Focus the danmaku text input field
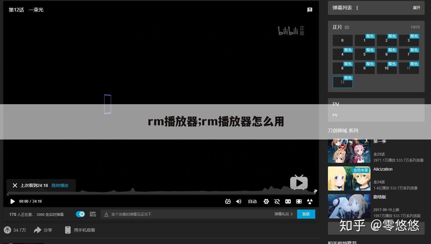This screenshot has height=244, width=431. coord(187,214)
